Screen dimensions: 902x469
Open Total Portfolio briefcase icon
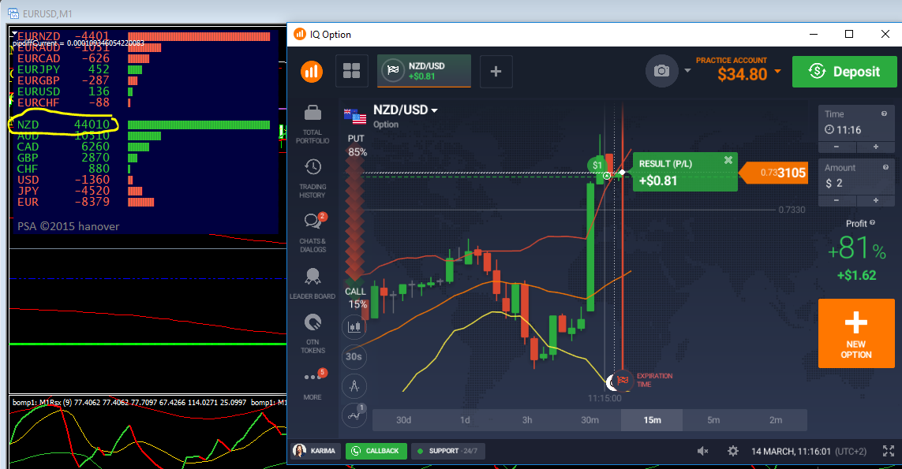click(313, 113)
